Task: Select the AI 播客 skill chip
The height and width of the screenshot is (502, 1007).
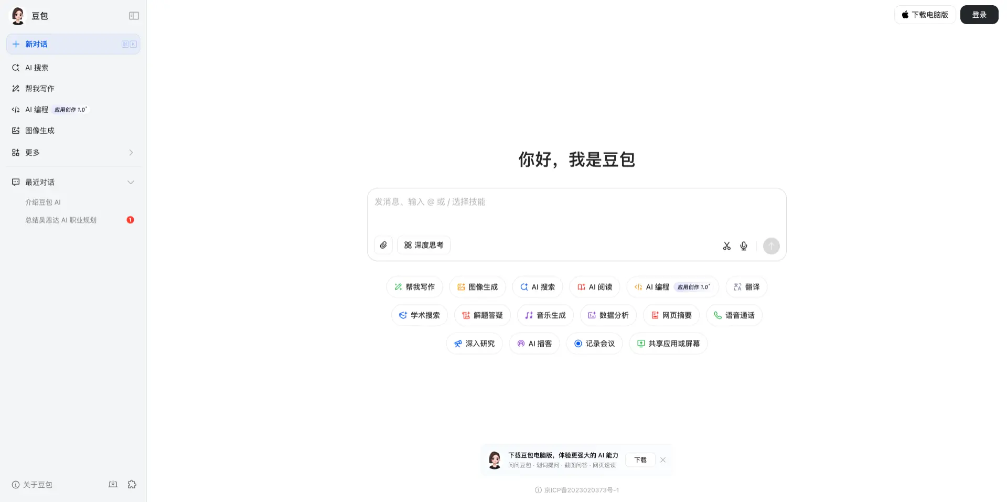Action: coord(534,344)
